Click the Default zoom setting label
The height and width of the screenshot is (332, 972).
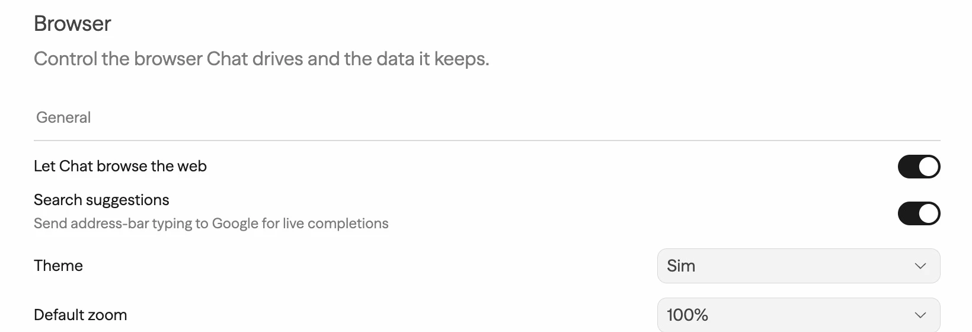click(80, 315)
